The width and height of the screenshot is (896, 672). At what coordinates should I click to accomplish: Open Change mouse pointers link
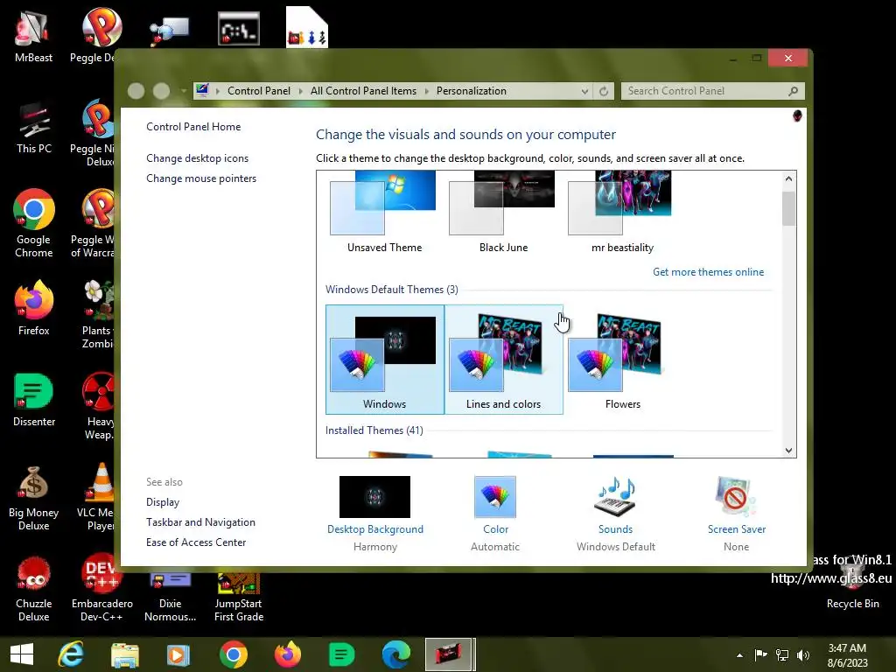(x=201, y=178)
